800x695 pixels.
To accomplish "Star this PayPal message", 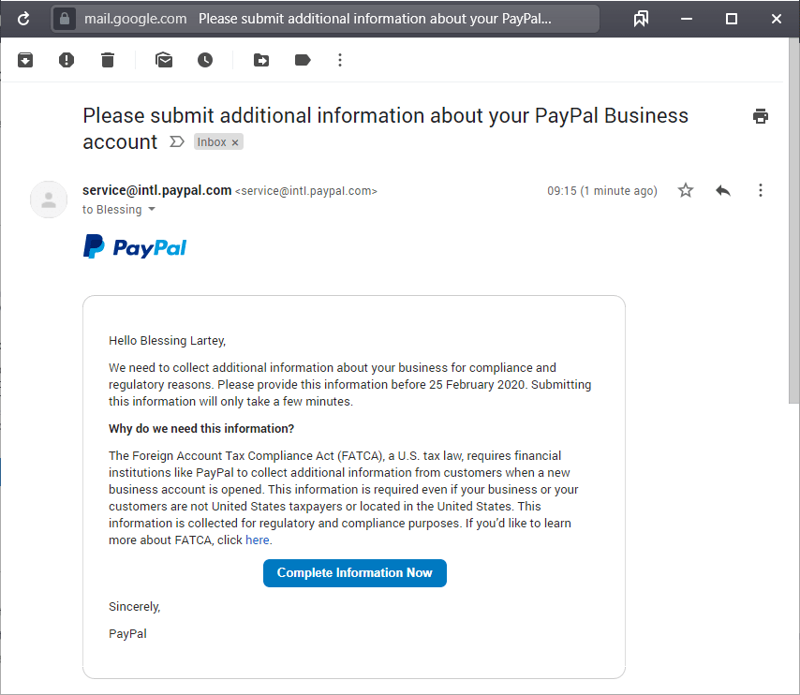I will (686, 190).
